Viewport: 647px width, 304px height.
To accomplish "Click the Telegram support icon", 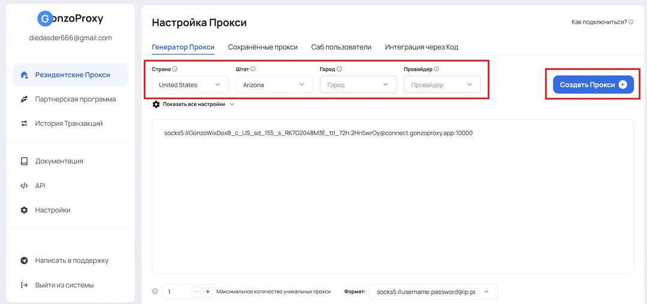I will click(x=25, y=261).
